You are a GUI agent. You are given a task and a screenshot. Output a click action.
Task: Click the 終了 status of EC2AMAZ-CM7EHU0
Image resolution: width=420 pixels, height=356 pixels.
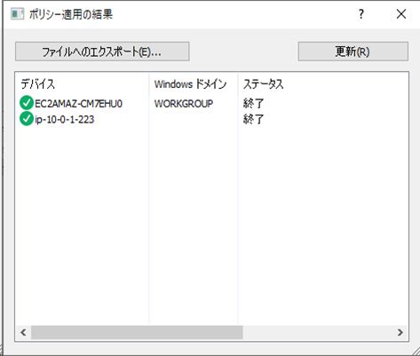tap(253, 104)
